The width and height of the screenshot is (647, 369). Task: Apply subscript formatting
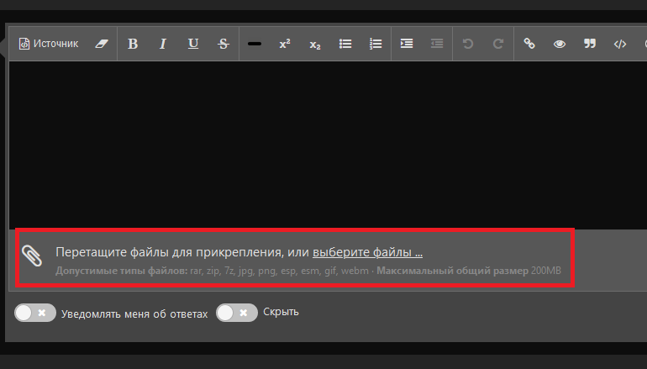pyautogui.click(x=315, y=44)
